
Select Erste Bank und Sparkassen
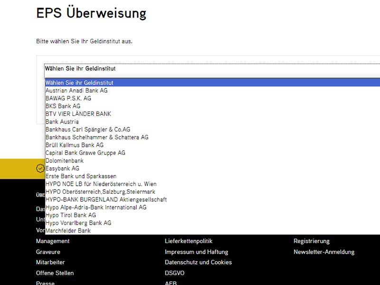[x=212, y=176]
